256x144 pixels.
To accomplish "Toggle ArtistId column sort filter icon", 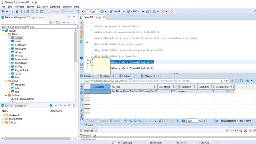I will [x=174, y=87].
